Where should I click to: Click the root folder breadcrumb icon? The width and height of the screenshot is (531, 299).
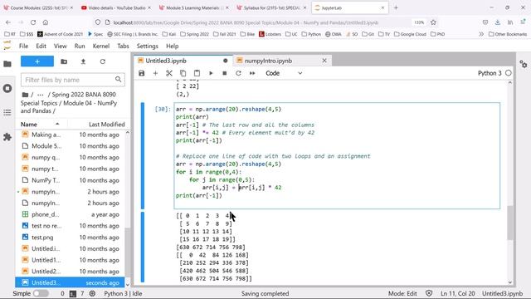[25, 95]
